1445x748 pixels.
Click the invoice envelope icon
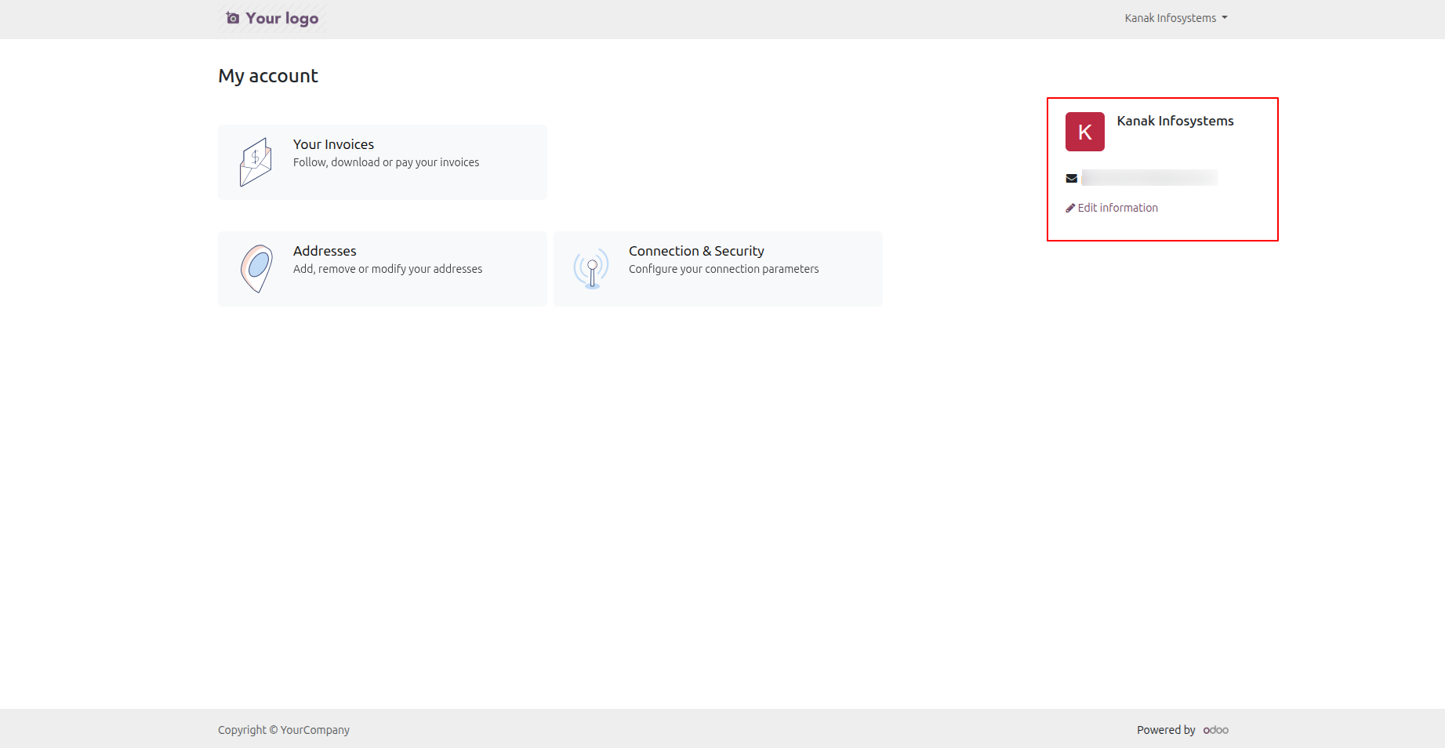tap(256, 162)
